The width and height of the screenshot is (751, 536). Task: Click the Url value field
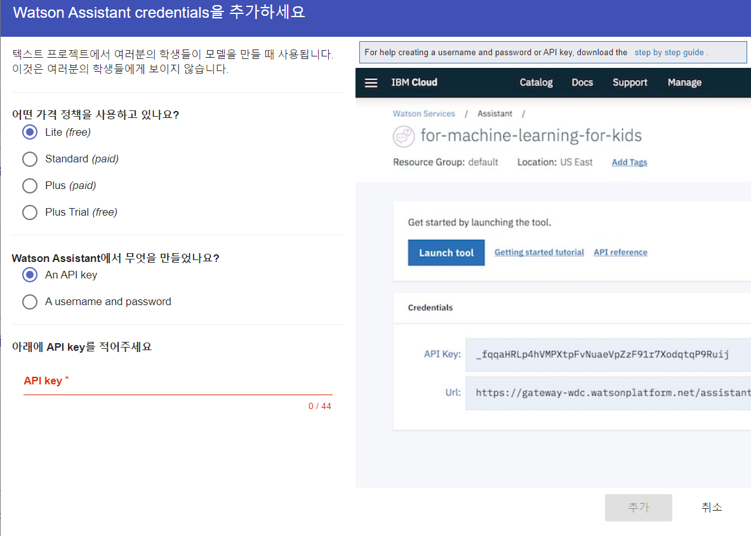click(608, 393)
